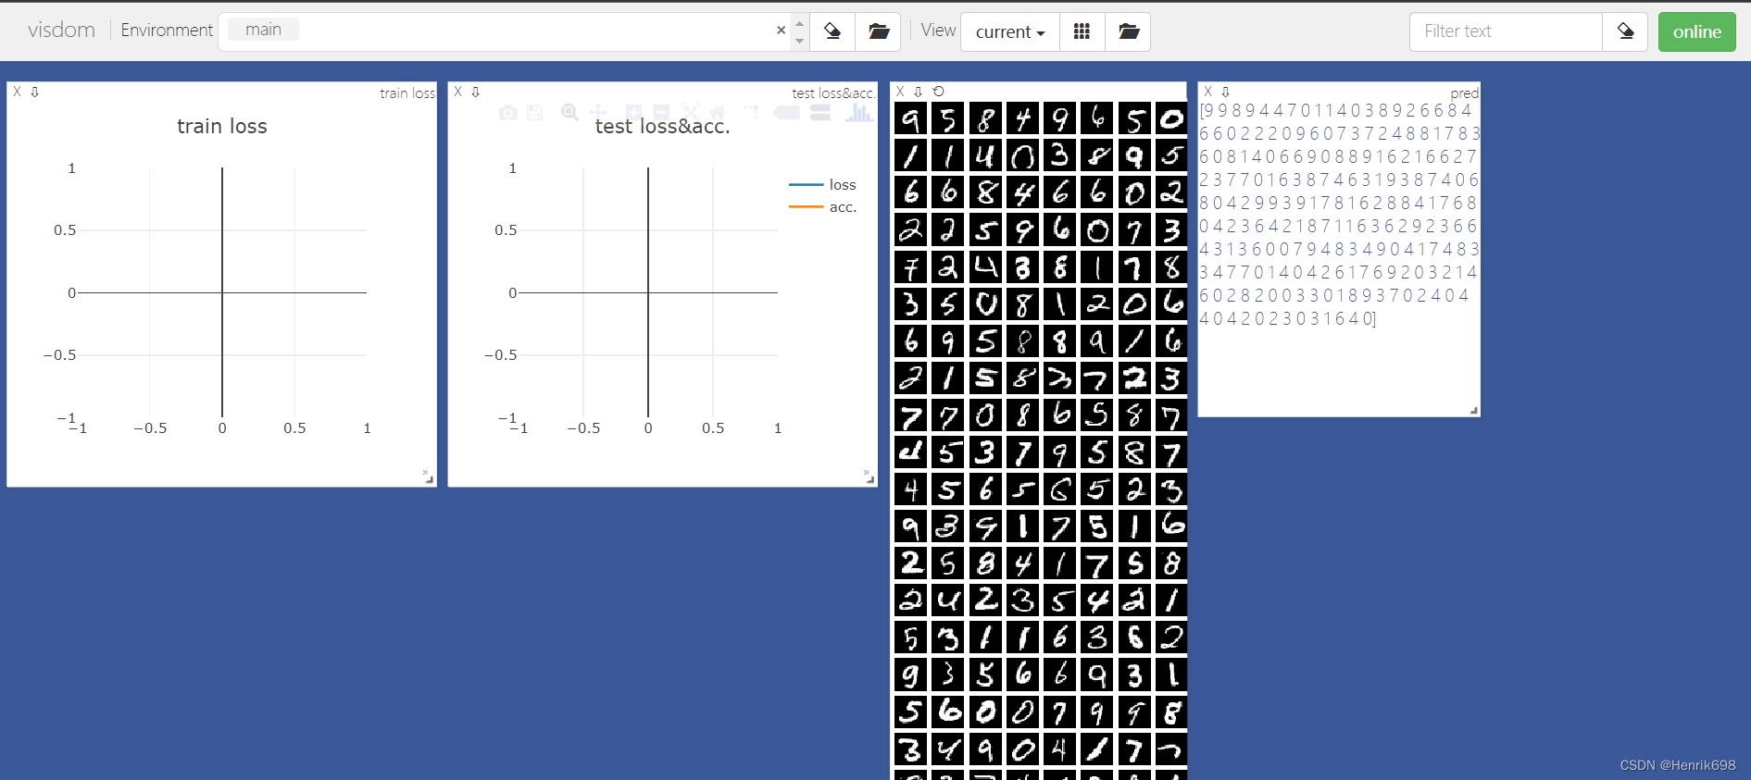This screenshot has width=1751, height=780.
Task: Open the manage views folder icon
Action: pyautogui.click(x=1128, y=31)
